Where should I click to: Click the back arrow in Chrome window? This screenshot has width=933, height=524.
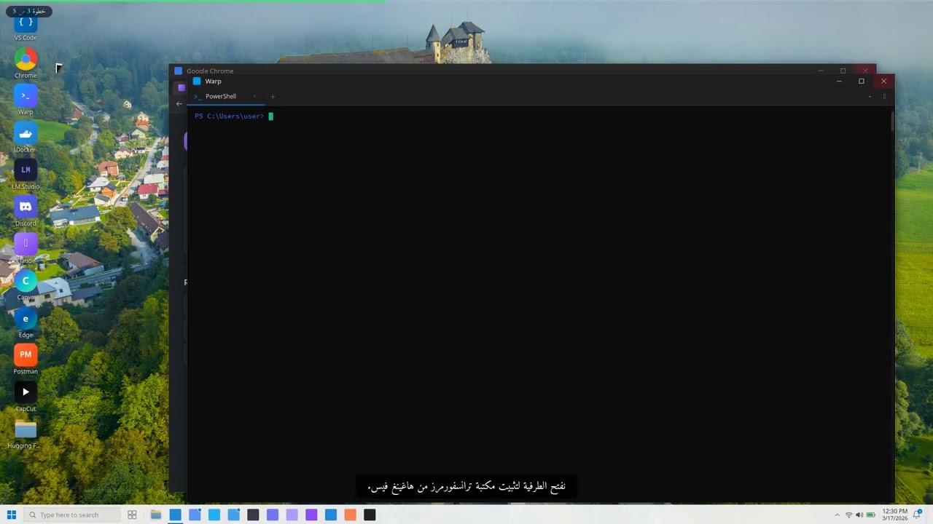coord(179,103)
